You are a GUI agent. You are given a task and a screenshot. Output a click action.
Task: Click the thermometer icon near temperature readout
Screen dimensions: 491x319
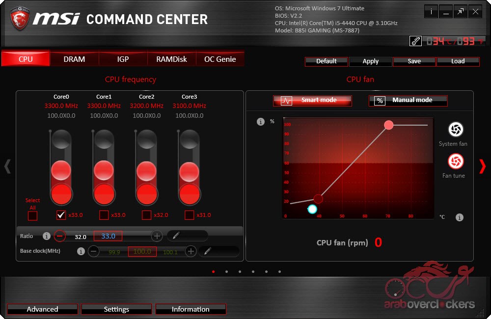(415, 41)
